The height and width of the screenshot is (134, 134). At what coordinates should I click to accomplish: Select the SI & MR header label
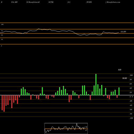14,2
